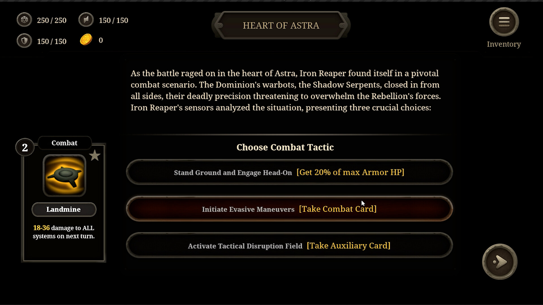Click the Inventory text label
This screenshot has height=305, width=543.
pos(504,44)
